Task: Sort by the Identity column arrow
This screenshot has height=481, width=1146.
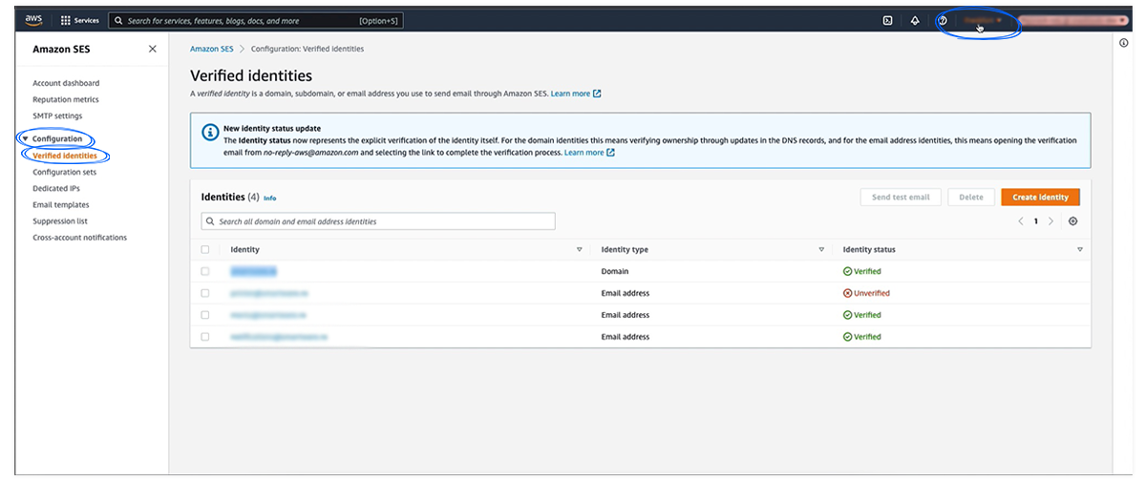Action: 579,250
